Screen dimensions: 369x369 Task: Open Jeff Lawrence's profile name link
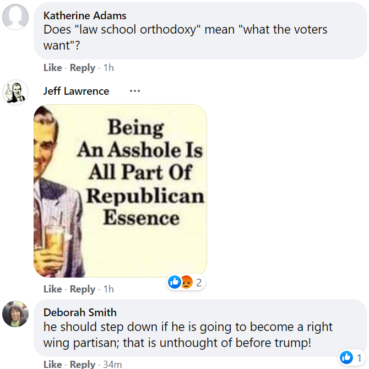click(x=76, y=91)
